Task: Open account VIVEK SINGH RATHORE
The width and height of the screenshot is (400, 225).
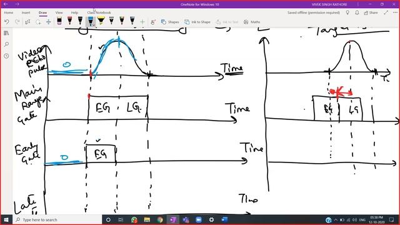Action: pos(329,4)
